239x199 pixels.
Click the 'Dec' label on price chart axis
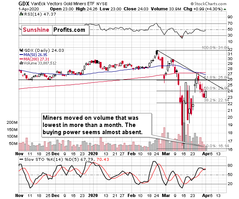tap(55, 154)
